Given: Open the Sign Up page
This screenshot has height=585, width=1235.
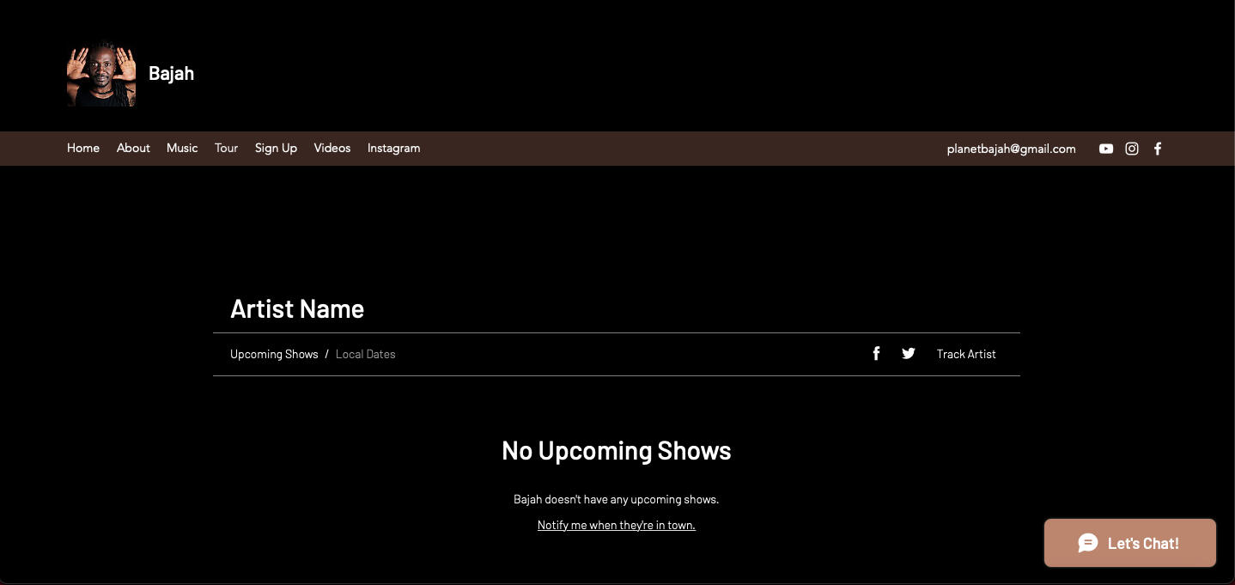Looking at the screenshot, I should pos(276,148).
